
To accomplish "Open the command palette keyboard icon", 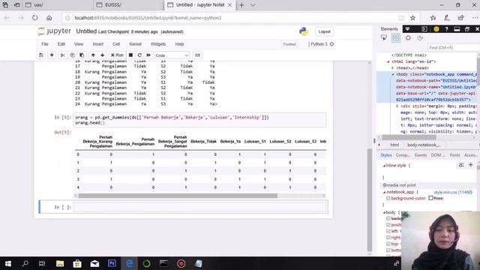I will coord(197,55).
